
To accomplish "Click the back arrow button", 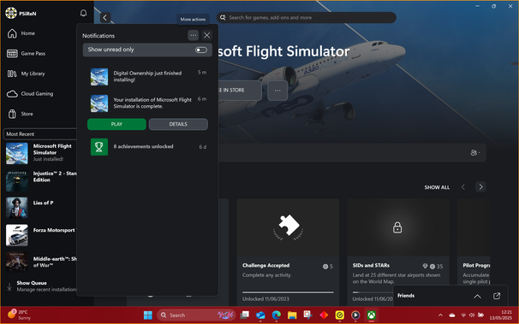I will 105,17.
